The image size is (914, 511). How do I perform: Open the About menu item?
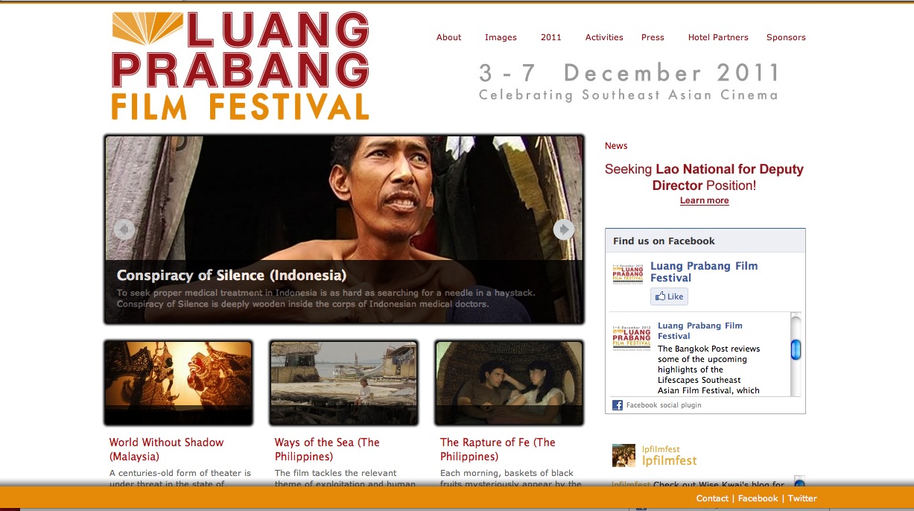[x=449, y=37]
